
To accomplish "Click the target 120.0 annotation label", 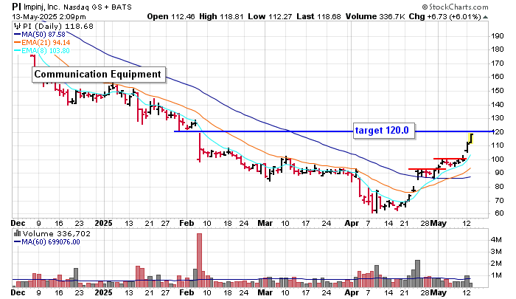I will point(384,131).
